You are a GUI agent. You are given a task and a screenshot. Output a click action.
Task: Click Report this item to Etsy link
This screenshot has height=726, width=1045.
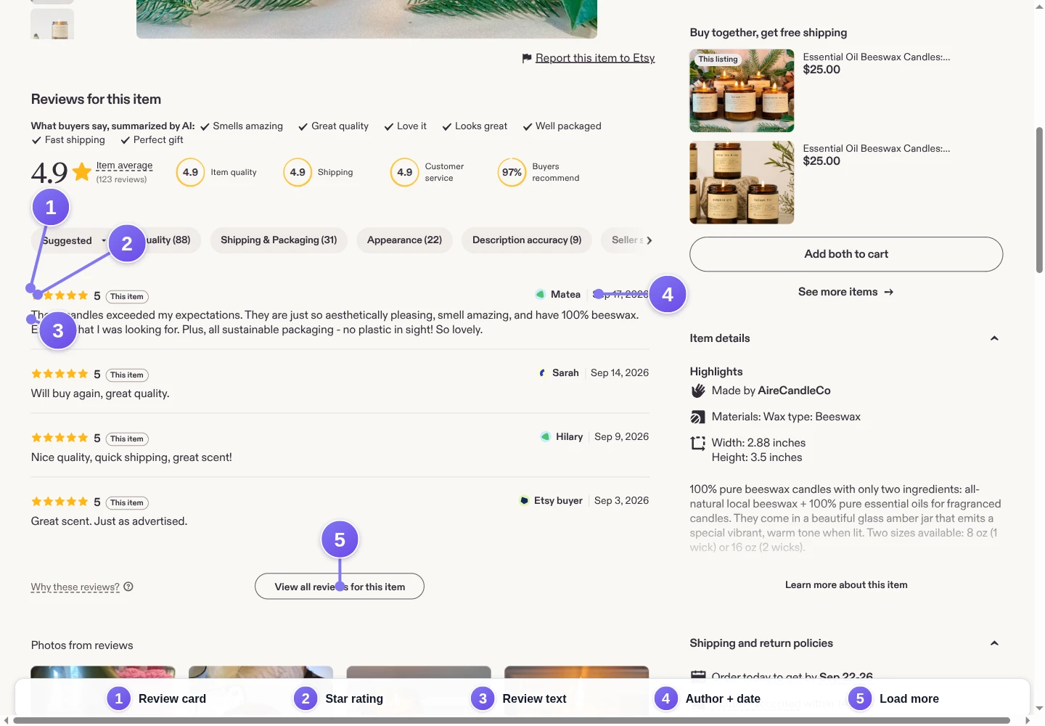[595, 58]
